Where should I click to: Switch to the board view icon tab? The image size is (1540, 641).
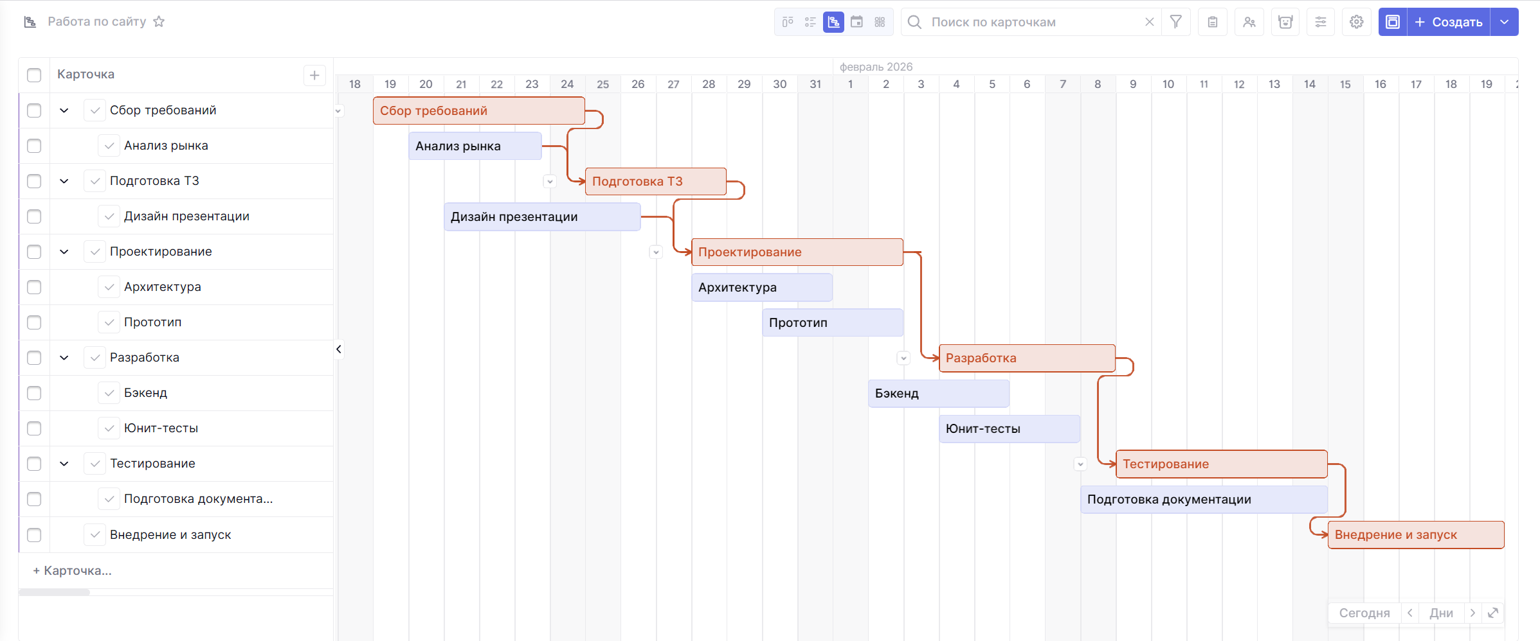click(x=788, y=22)
